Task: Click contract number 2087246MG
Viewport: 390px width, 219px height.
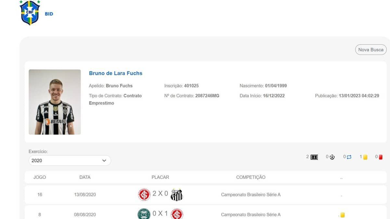Action: pyautogui.click(x=207, y=96)
